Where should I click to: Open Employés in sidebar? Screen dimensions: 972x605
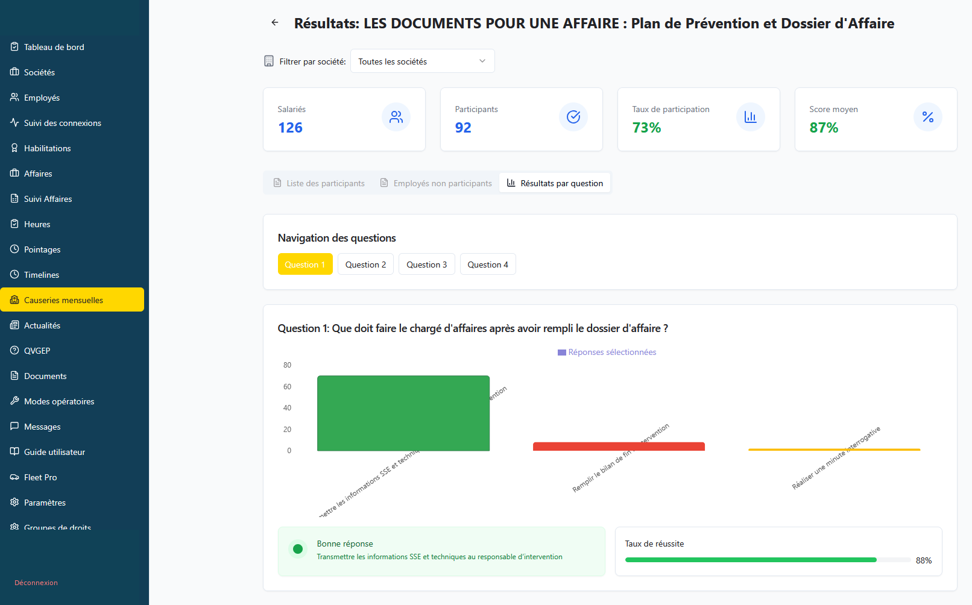[72, 97]
